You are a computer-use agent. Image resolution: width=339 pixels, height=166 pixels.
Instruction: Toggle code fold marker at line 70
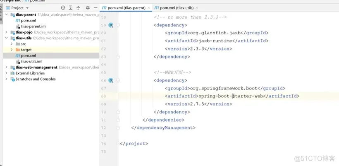118,112
